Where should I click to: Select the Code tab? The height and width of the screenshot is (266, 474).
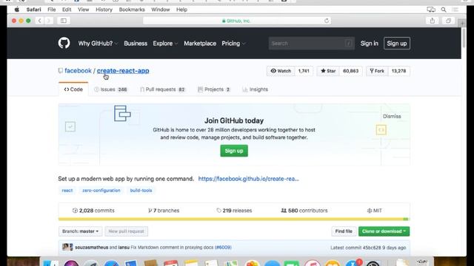(73, 89)
